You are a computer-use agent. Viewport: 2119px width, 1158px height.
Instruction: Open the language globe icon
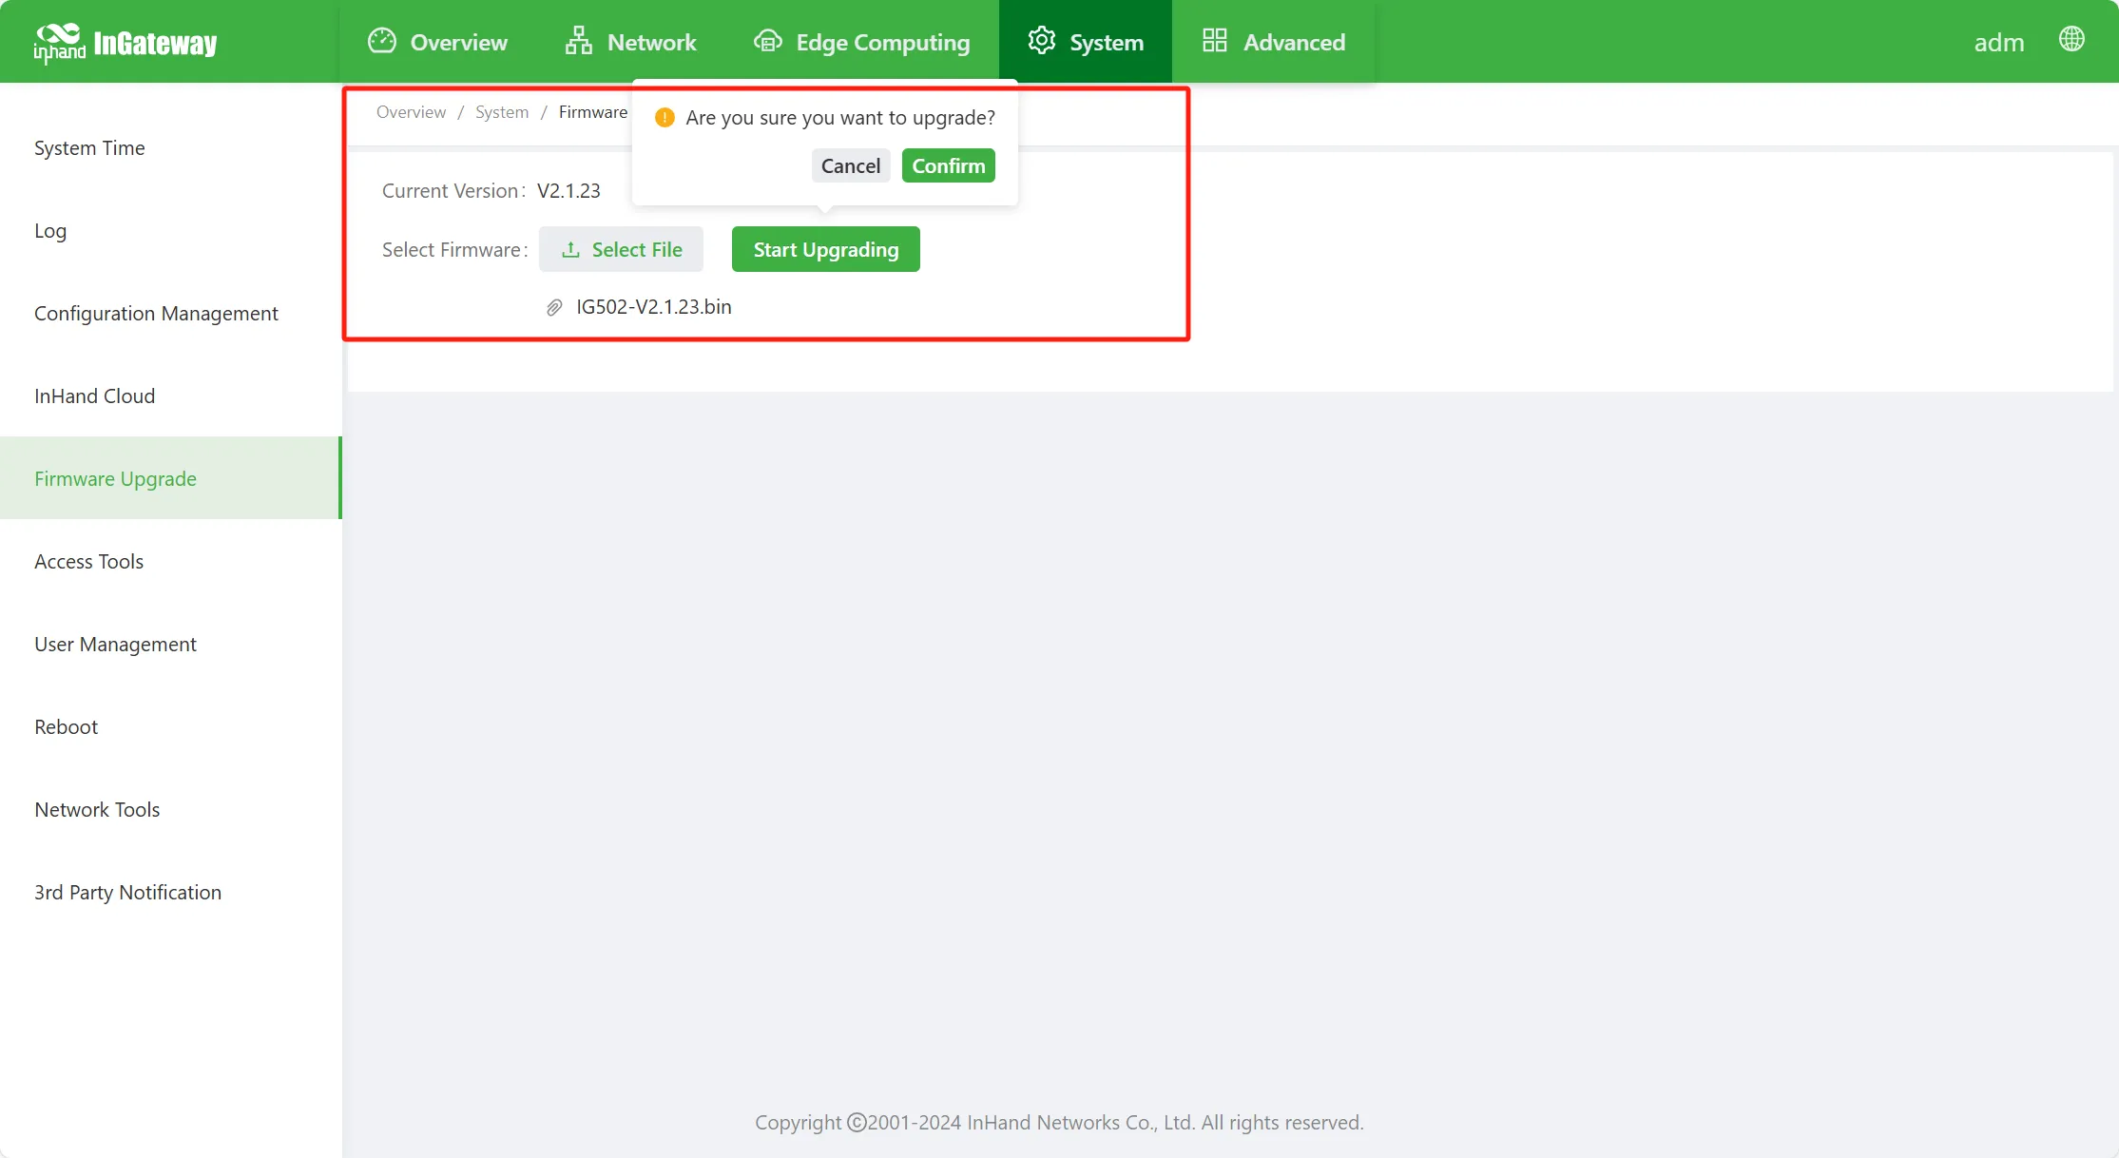(x=2071, y=39)
